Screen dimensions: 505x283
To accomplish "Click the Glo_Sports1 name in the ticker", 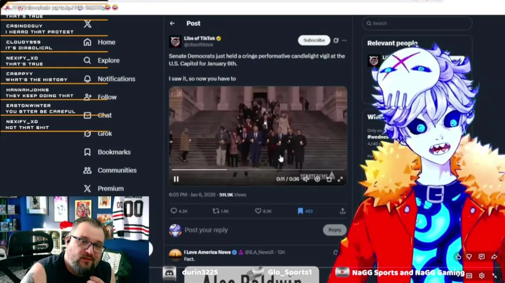I will point(289,272).
